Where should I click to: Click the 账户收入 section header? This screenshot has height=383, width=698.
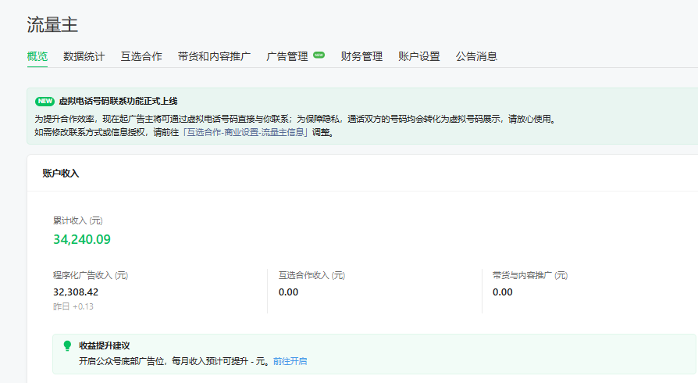coord(60,174)
